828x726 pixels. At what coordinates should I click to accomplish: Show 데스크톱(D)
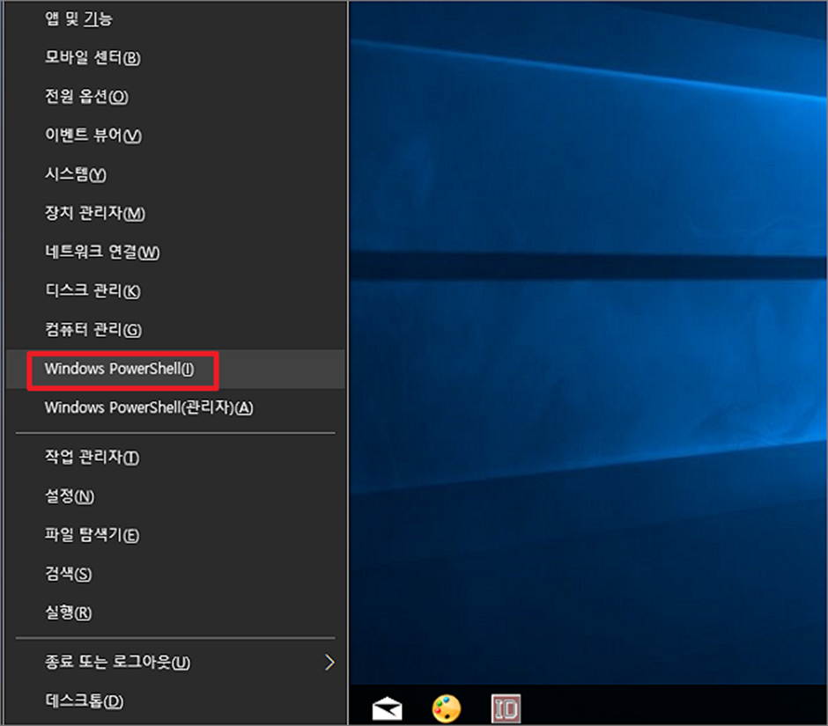coord(174,701)
